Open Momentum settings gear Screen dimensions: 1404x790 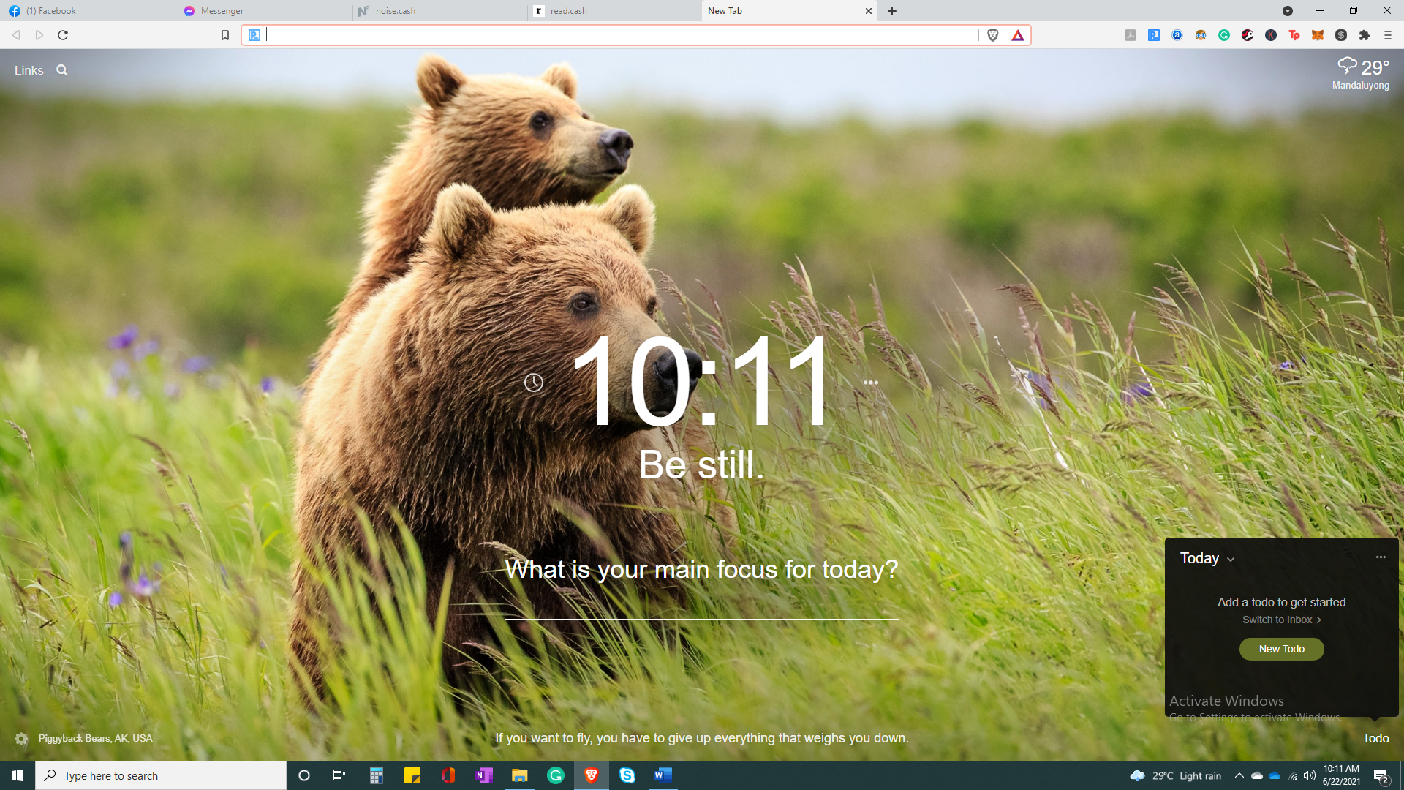21,739
